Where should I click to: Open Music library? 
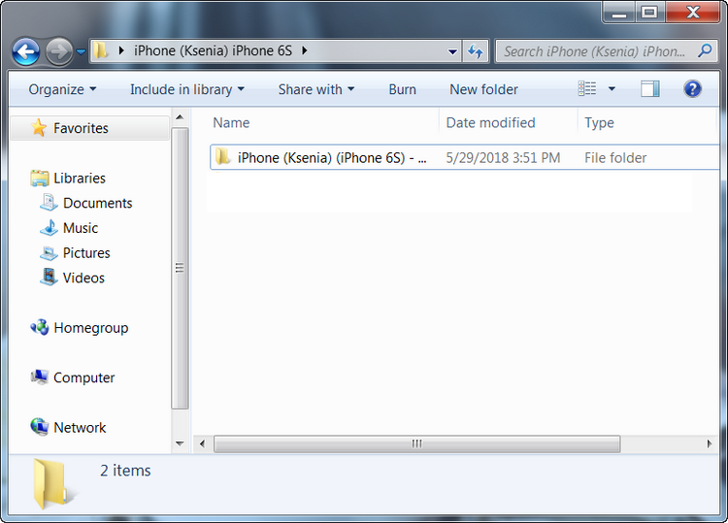[x=81, y=228]
